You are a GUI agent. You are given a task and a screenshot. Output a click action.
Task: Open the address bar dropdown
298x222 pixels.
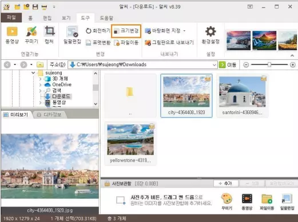pos(214,64)
